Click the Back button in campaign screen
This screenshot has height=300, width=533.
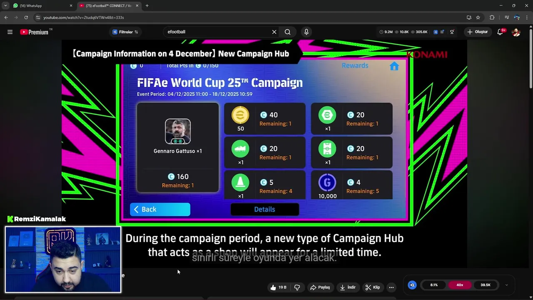160,210
